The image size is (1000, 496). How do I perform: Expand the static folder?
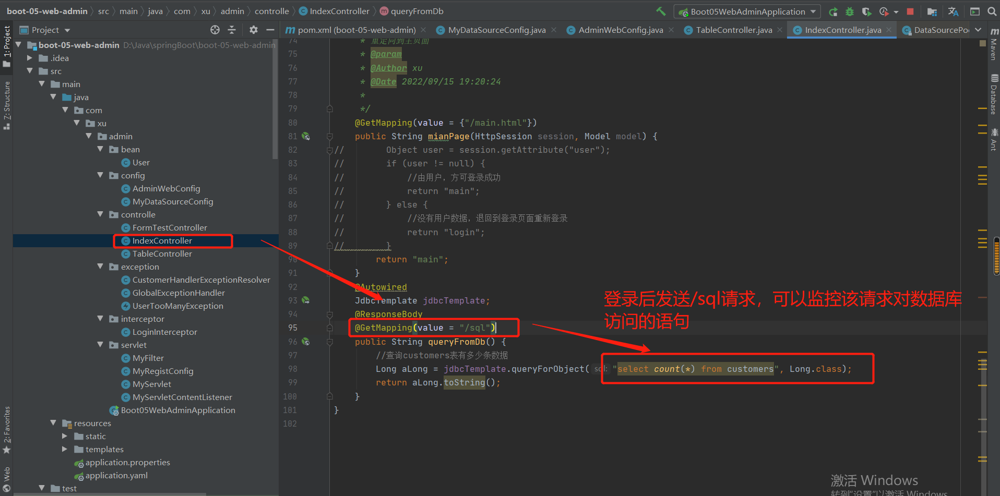65,436
